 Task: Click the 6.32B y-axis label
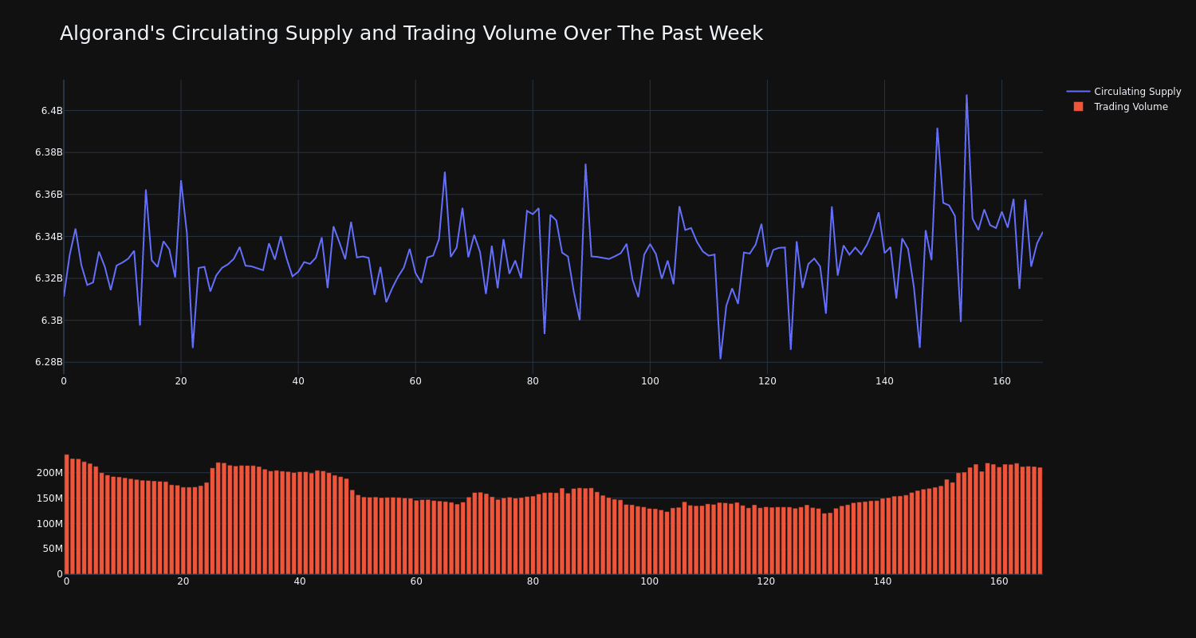coord(49,278)
